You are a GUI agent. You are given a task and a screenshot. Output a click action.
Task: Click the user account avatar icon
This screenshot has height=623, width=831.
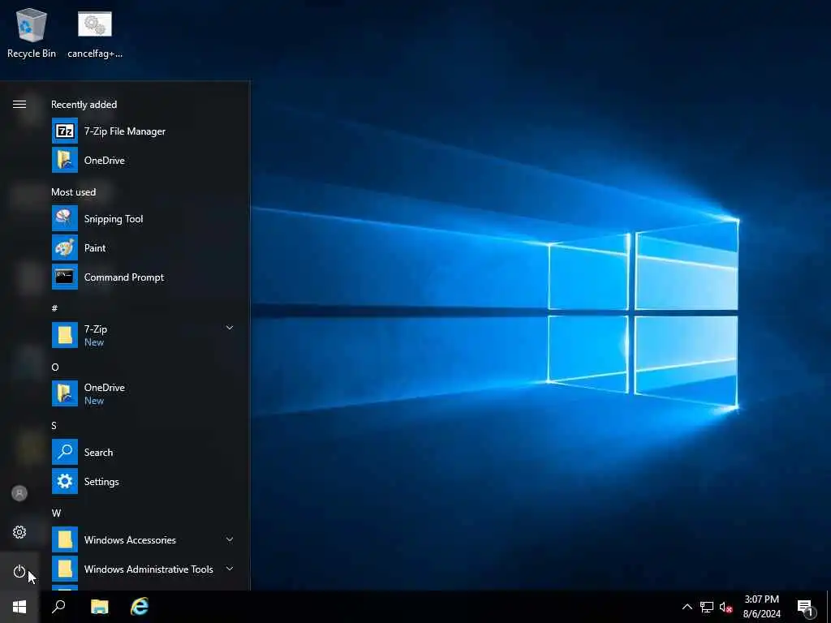click(19, 493)
